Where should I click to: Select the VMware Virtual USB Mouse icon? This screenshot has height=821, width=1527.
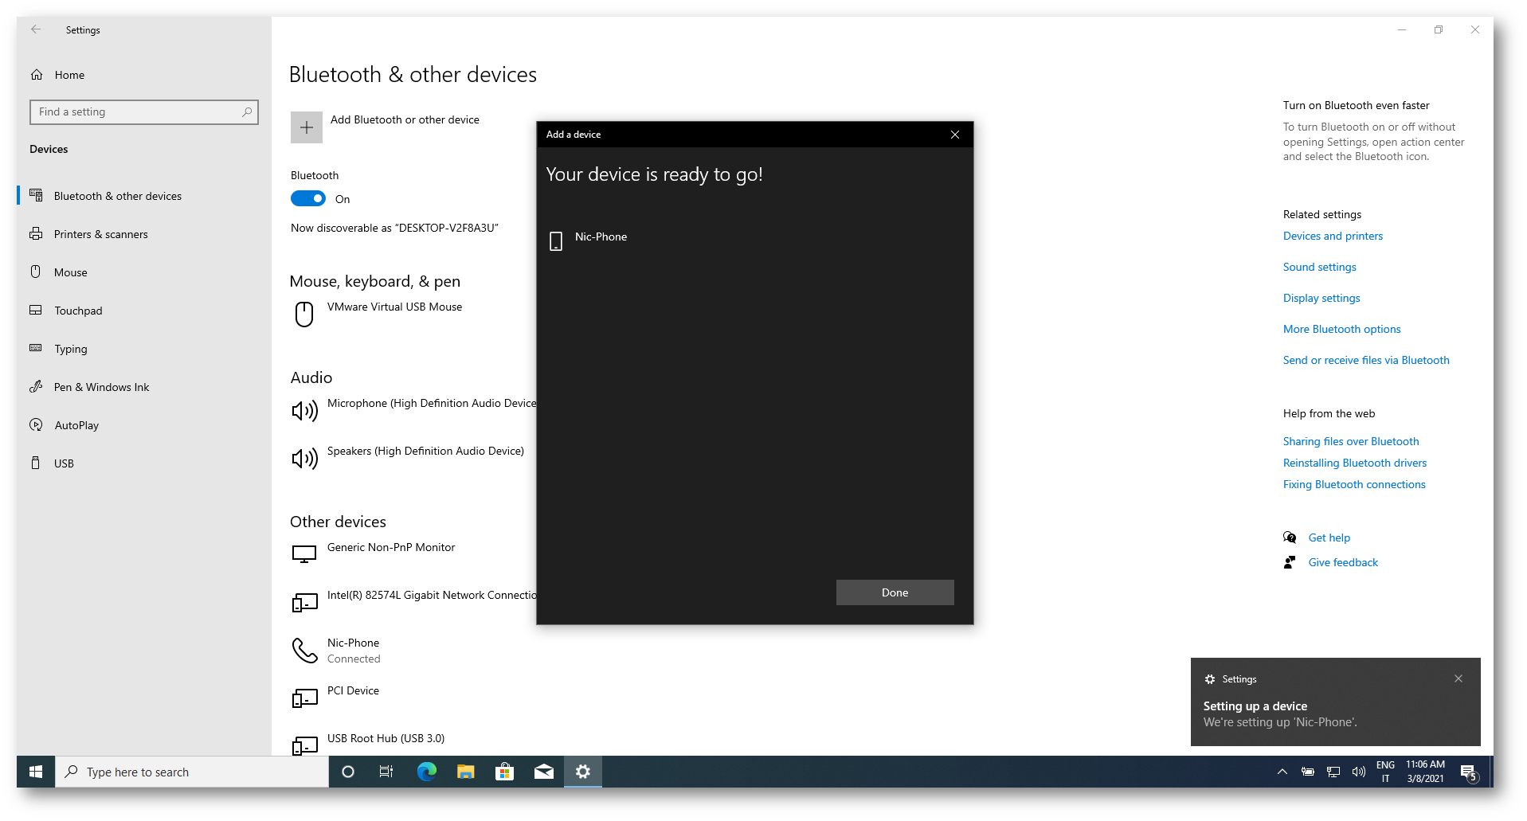(304, 314)
